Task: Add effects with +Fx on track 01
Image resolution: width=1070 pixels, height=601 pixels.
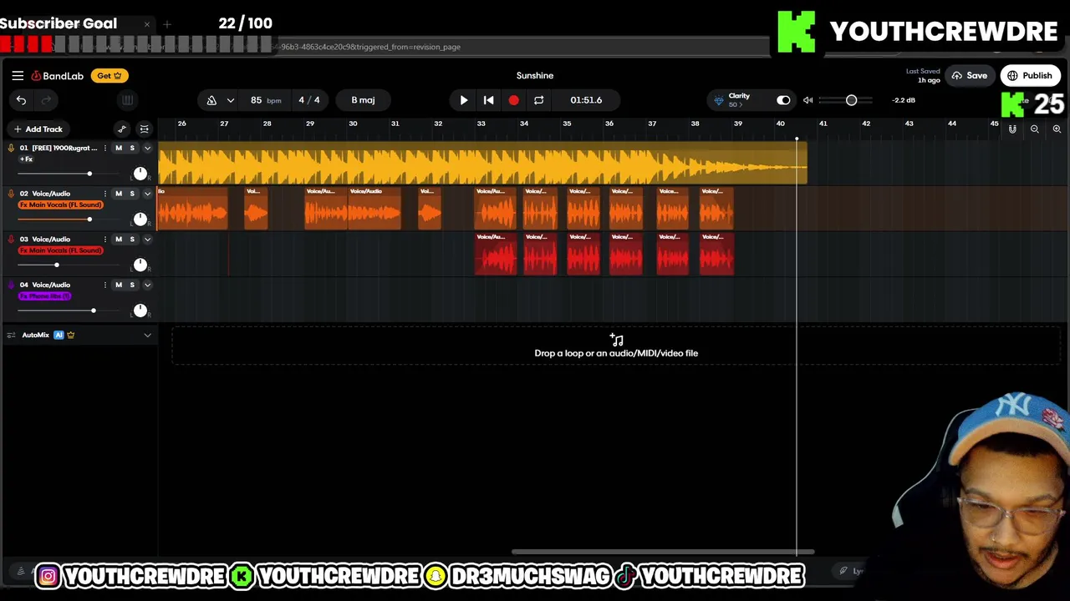Action: [x=26, y=159]
